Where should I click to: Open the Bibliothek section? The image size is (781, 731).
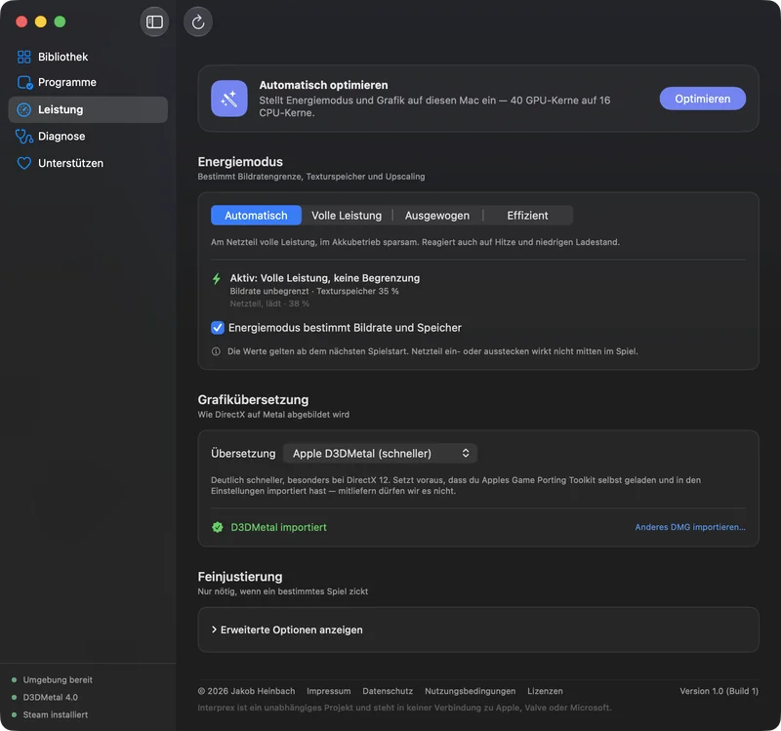(x=88, y=57)
